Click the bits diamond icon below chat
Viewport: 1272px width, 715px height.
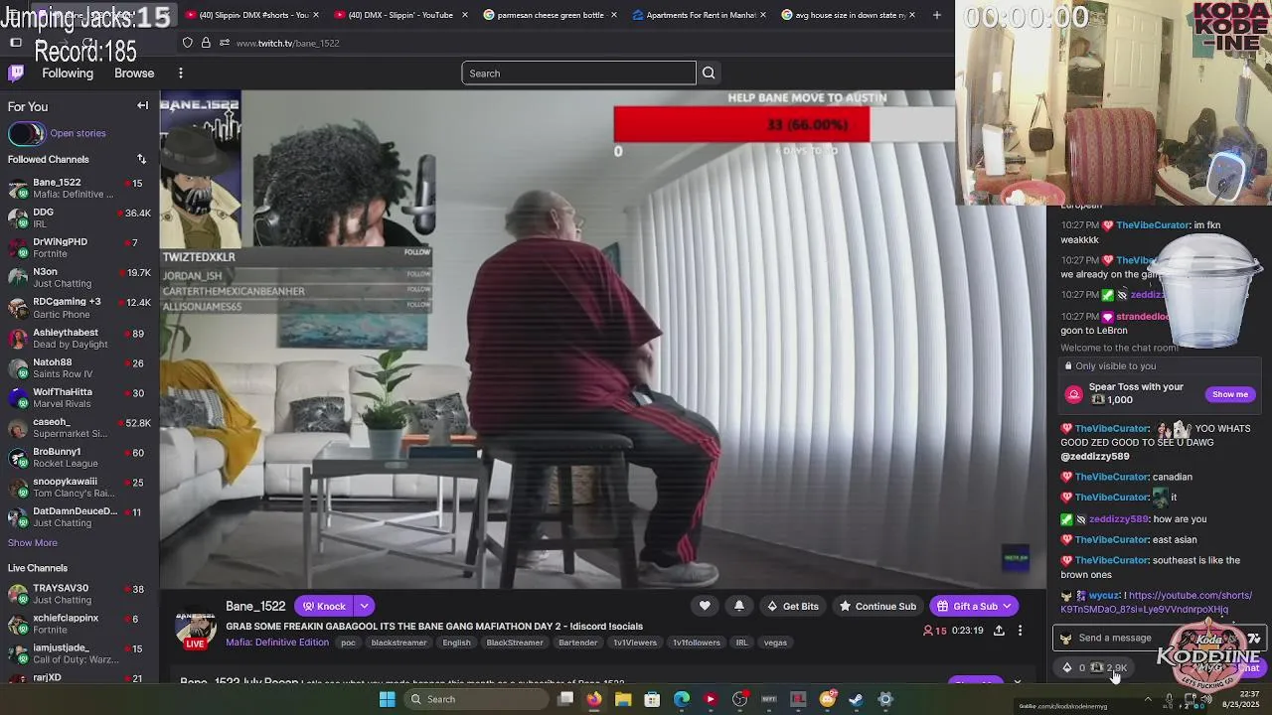click(1067, 667)
